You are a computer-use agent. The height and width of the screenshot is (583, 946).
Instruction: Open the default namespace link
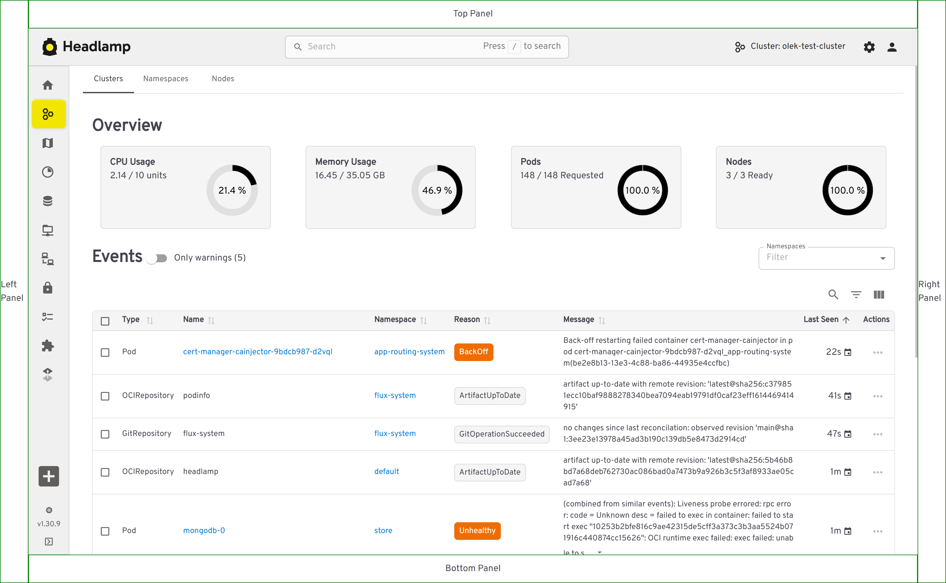point(386,471)
